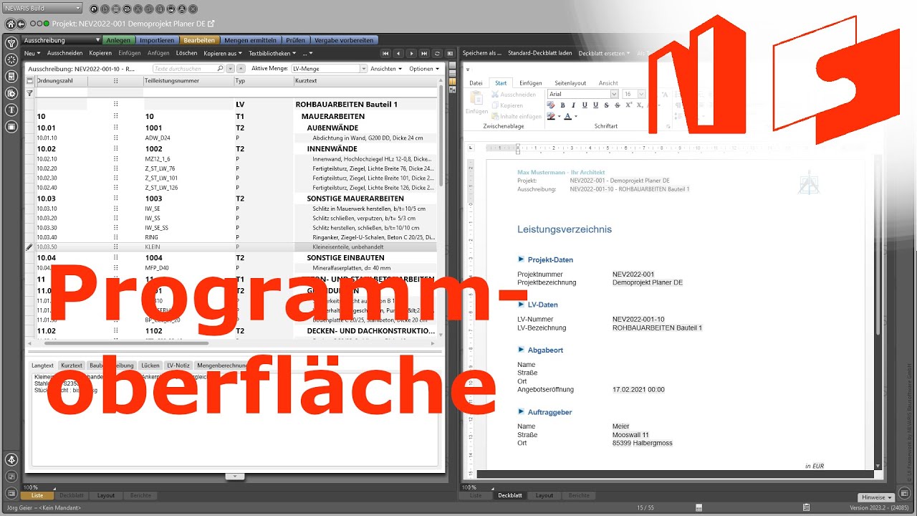Open the font color dropdown arrow

[575, 116]
